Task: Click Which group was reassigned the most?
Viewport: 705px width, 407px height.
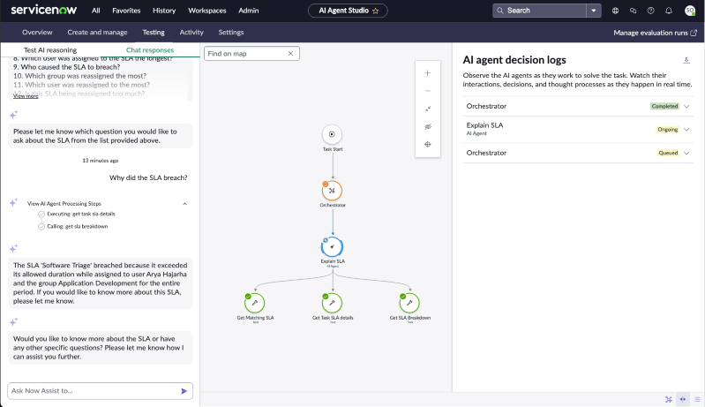Action: [79, 76]
